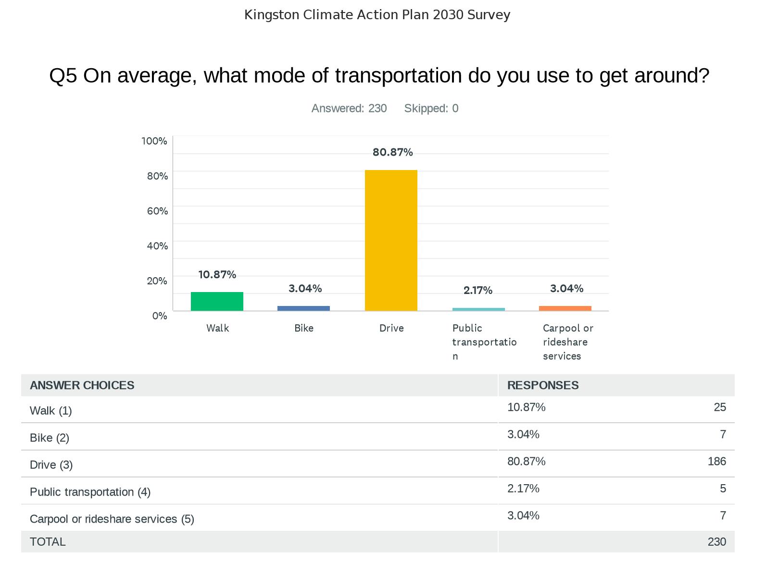Click the ANSWER CHOICES column header

tap(82, 385)
